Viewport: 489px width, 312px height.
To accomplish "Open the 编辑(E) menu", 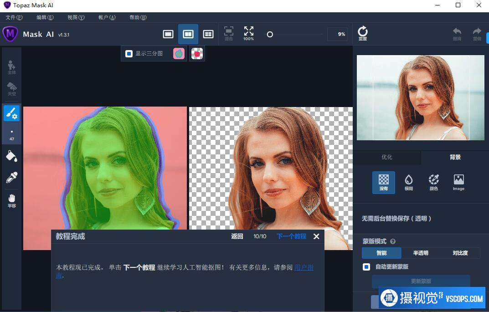I will click(x=45, y=17).
